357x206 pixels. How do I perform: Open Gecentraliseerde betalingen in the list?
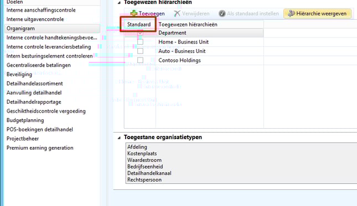[x=39, y=65]
